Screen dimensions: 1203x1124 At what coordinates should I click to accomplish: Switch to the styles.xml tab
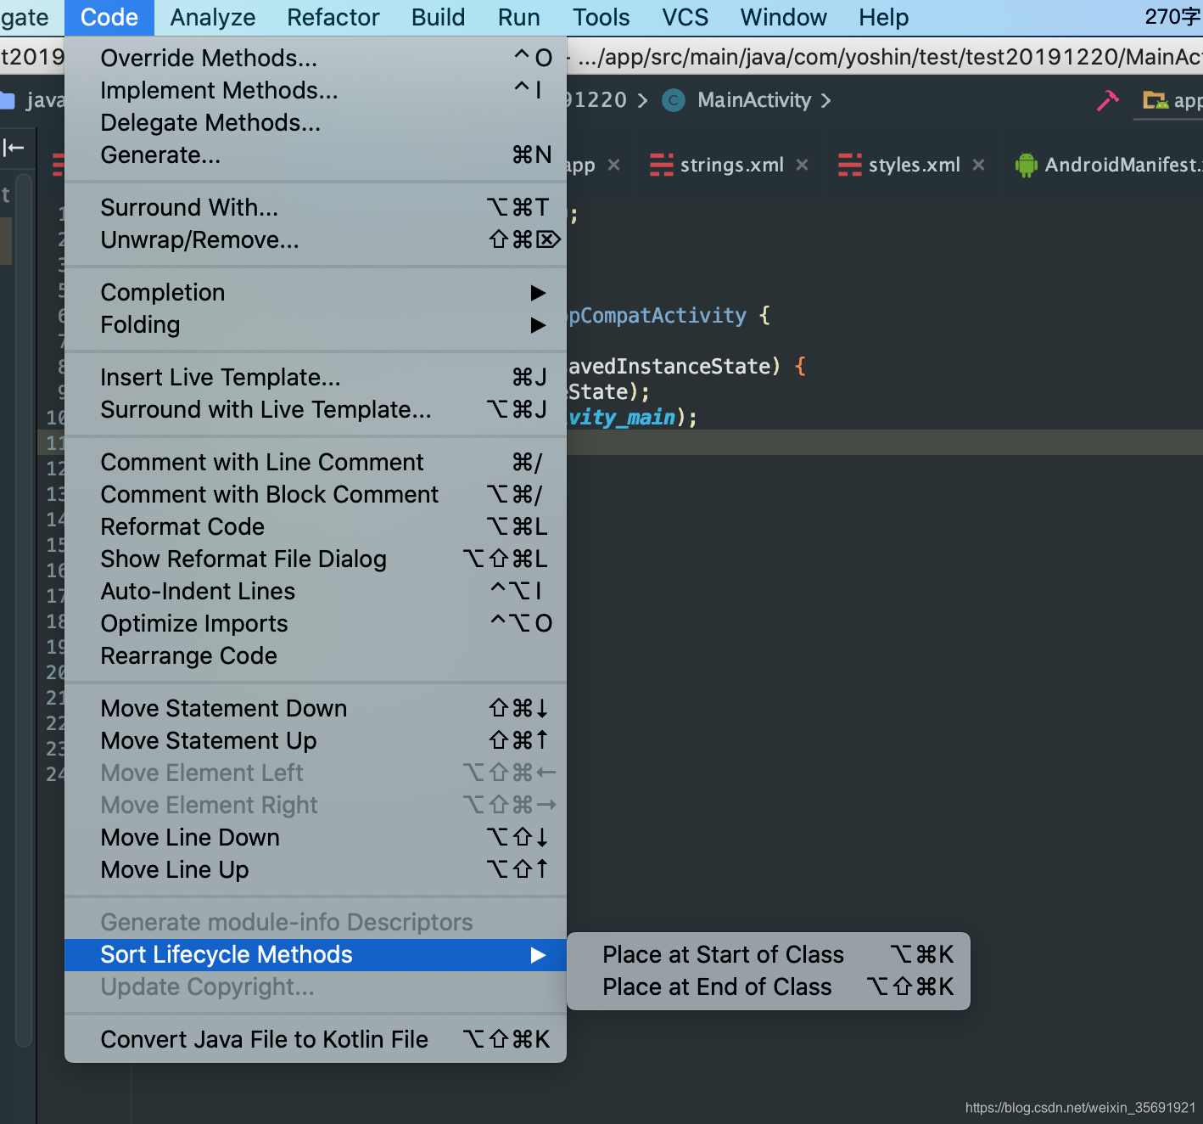click(914, 165)
